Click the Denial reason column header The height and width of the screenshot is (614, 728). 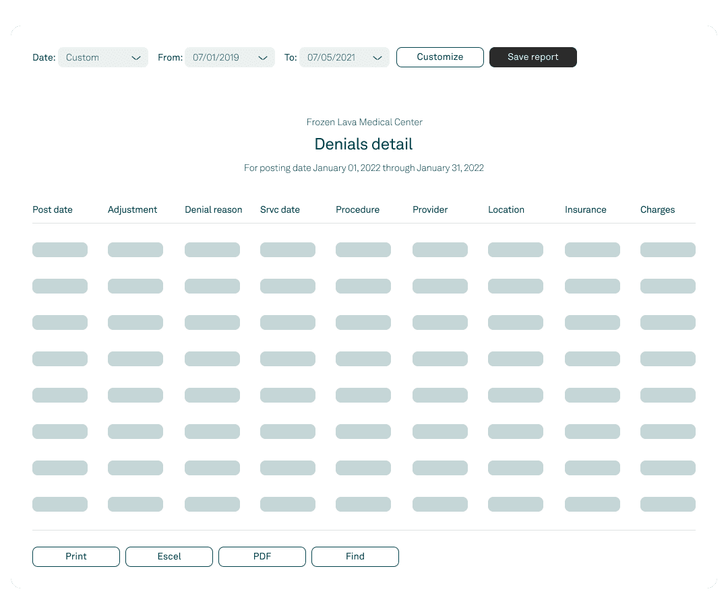click(213, 210)
